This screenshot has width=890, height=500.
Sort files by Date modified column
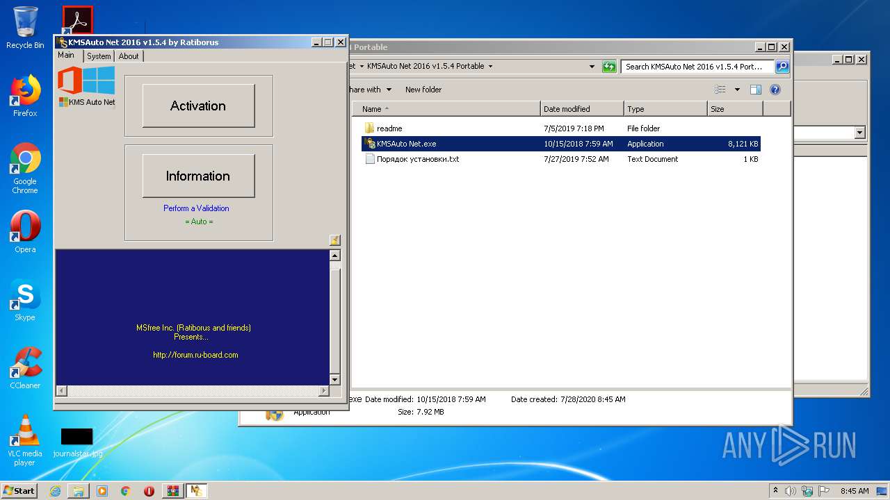[x=582, y=109]
